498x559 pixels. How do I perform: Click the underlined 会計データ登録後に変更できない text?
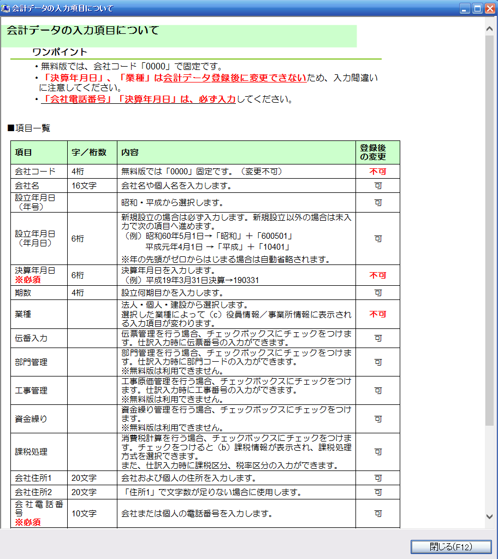(x=235, y=78)
